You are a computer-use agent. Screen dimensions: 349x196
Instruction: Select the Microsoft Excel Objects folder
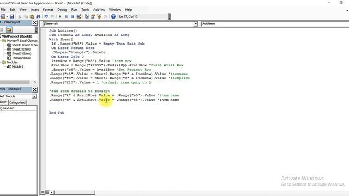[x=22, y=41]
